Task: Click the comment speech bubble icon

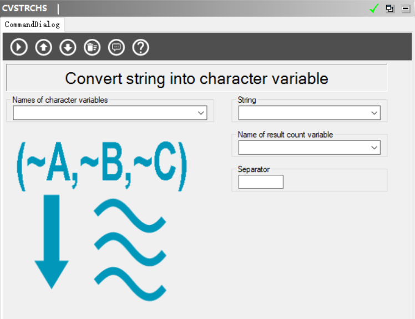Action: coord(117,47)
